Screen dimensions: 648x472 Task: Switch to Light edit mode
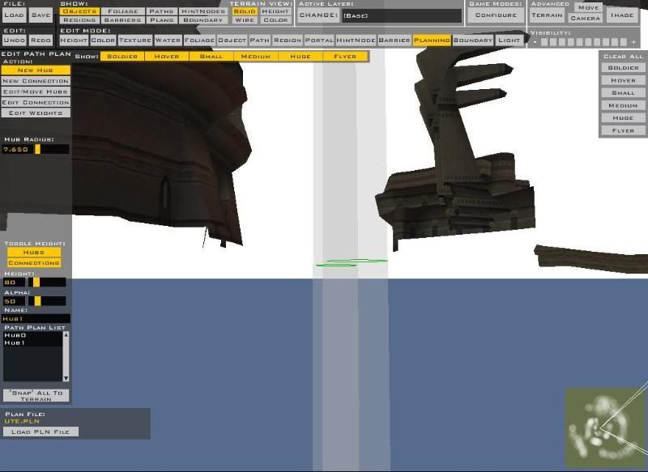click(x=509, y=40)
